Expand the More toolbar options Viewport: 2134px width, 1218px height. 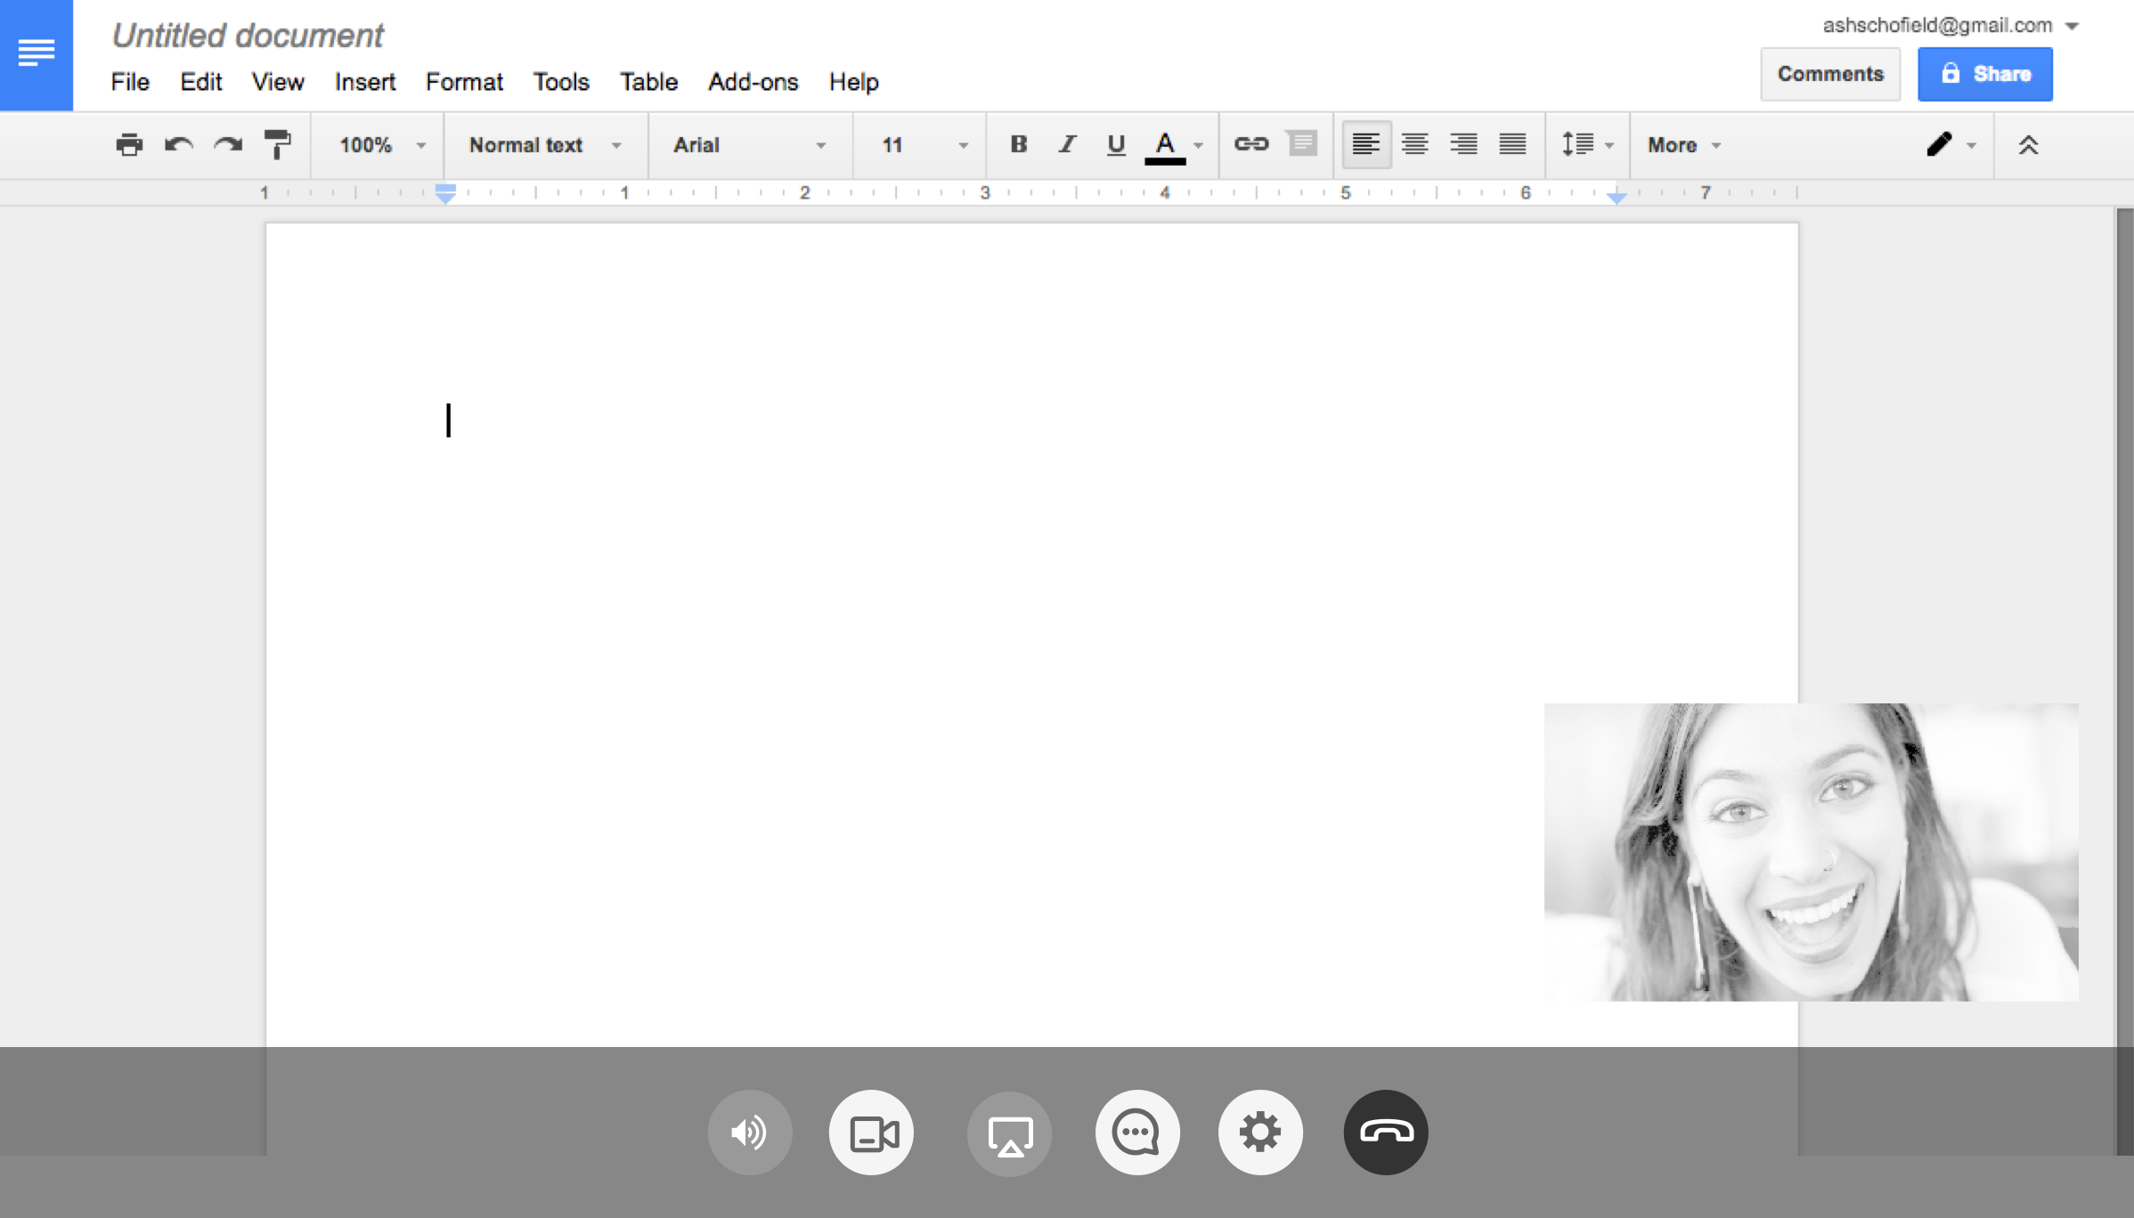pos(1683,144)
